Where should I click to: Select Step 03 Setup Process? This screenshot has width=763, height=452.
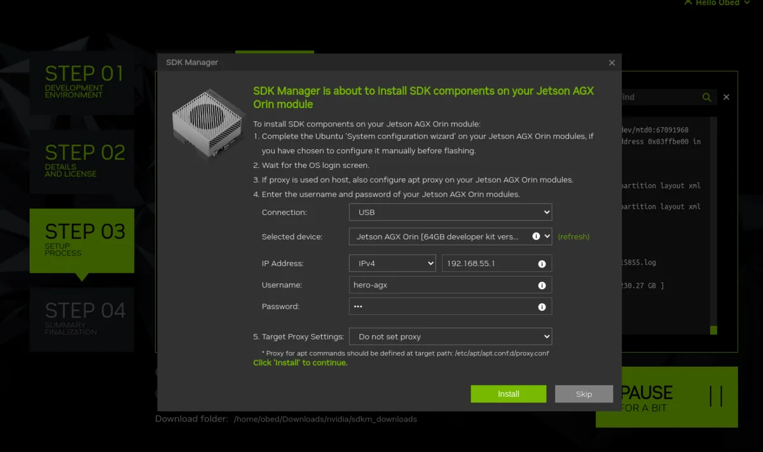click(x=82, y=240)
